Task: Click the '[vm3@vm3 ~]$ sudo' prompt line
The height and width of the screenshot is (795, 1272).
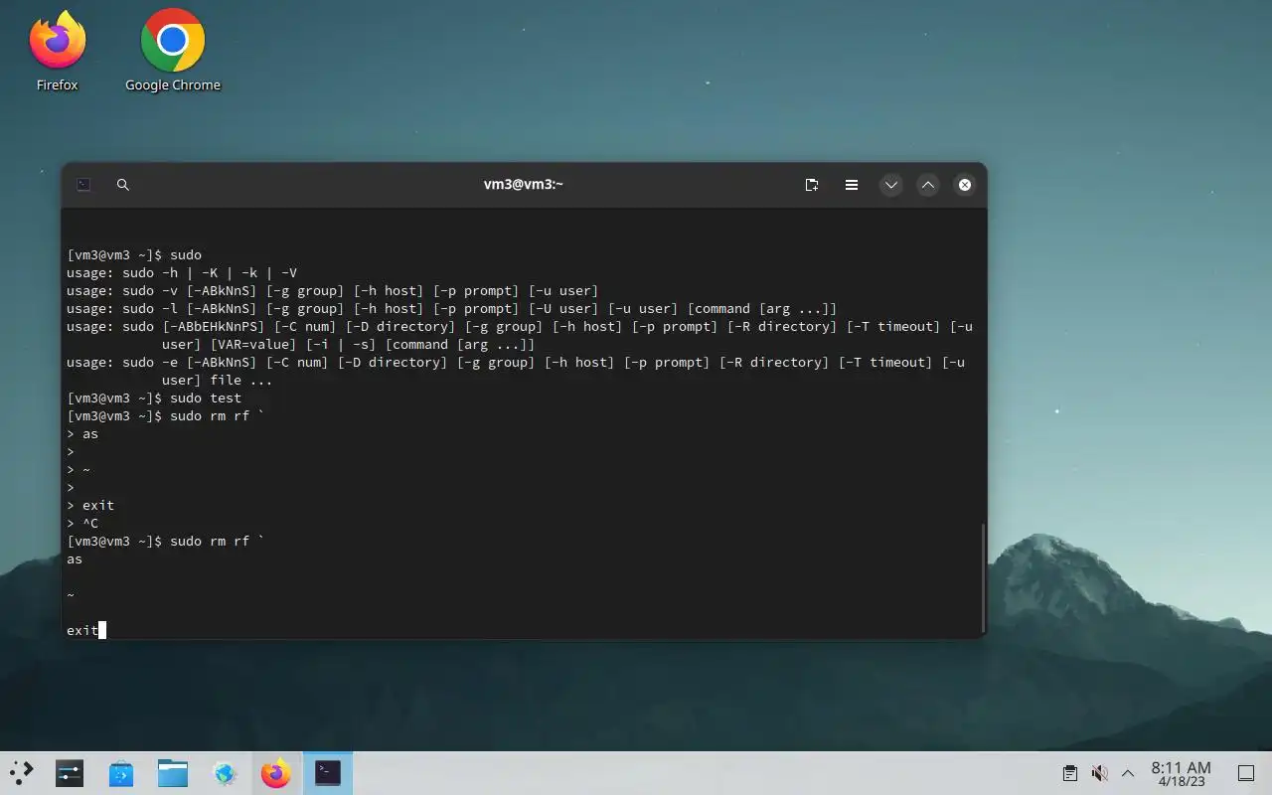Action: [x=134, y=255]
